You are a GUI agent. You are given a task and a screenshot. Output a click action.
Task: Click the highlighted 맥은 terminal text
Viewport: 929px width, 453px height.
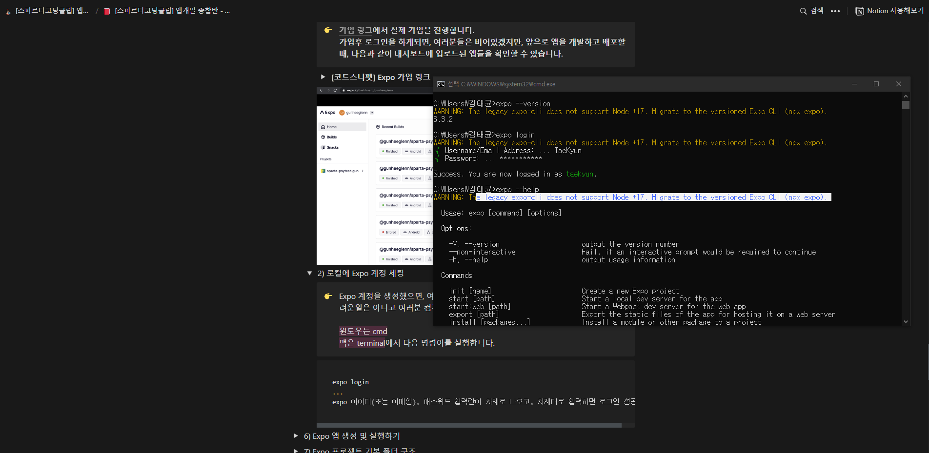tap(362, 343)
